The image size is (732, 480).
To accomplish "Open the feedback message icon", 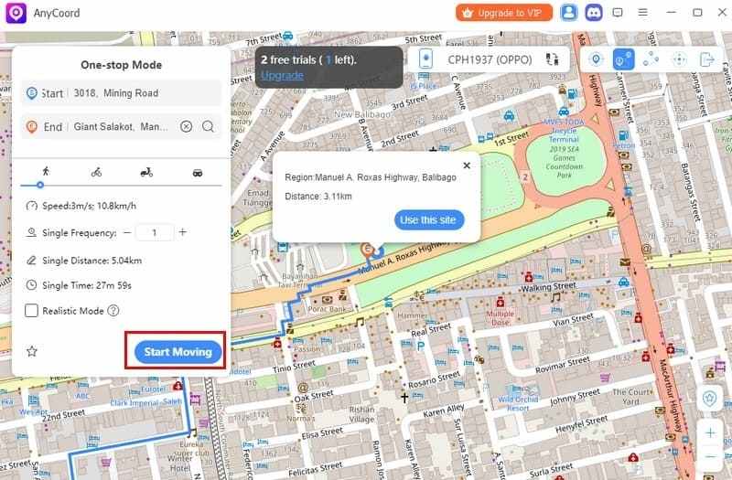I will coord(618,13).
